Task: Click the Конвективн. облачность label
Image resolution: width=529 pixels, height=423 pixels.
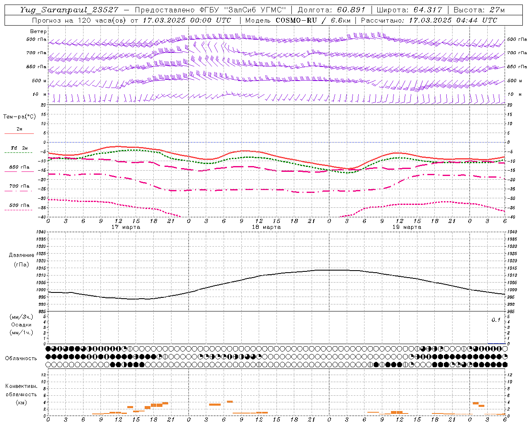Action: pyautogui.click(x=21, y=390)
